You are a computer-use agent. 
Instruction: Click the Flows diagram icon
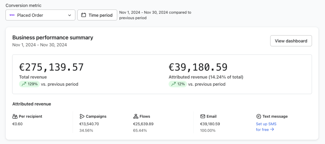pos(136,116)
